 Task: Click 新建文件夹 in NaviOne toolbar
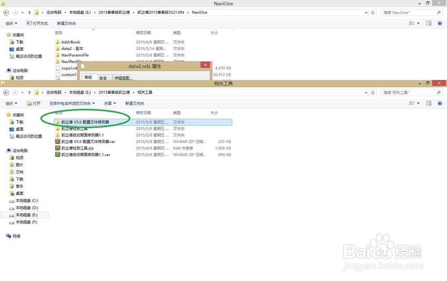[x=66, y=23]
